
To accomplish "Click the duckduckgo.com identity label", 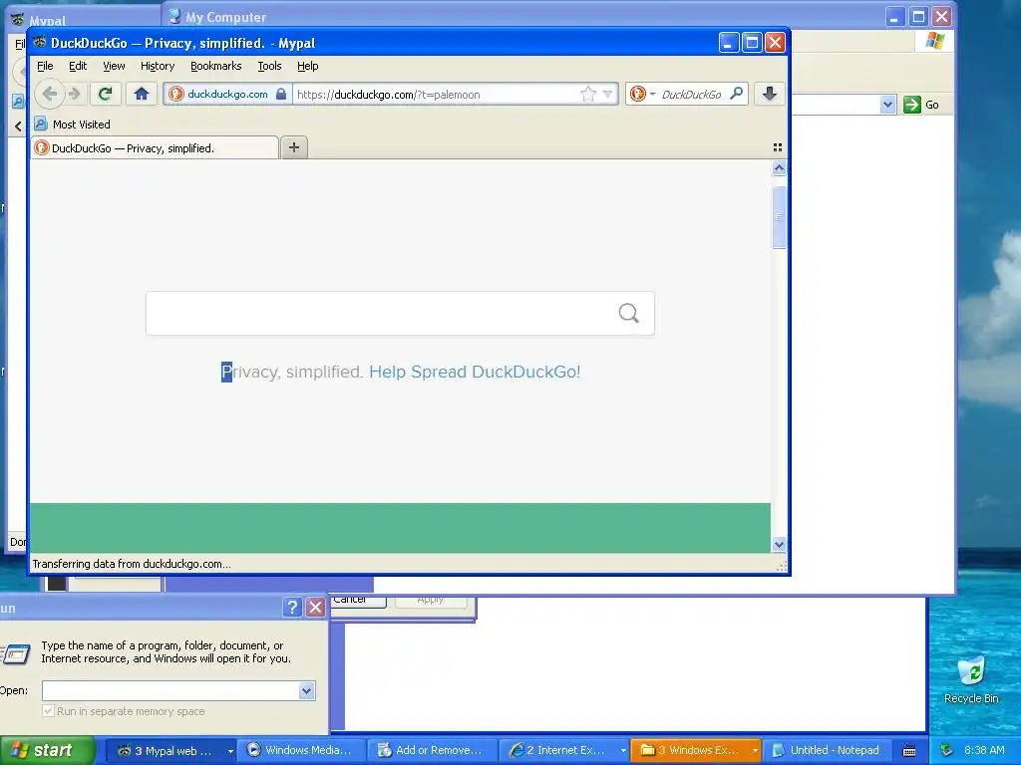I will click(227, 95).
